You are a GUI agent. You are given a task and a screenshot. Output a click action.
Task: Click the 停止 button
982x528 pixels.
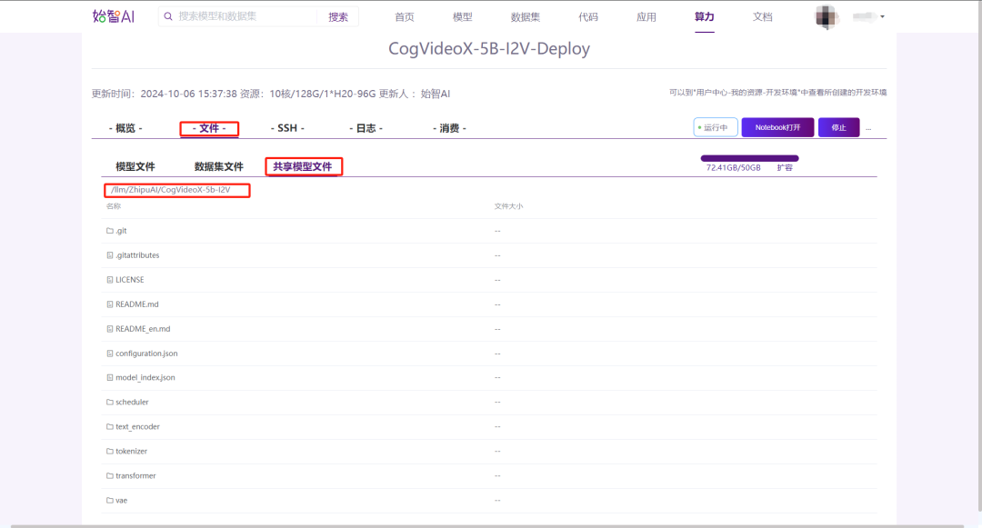pyautogui.click(x=838, y=127)
